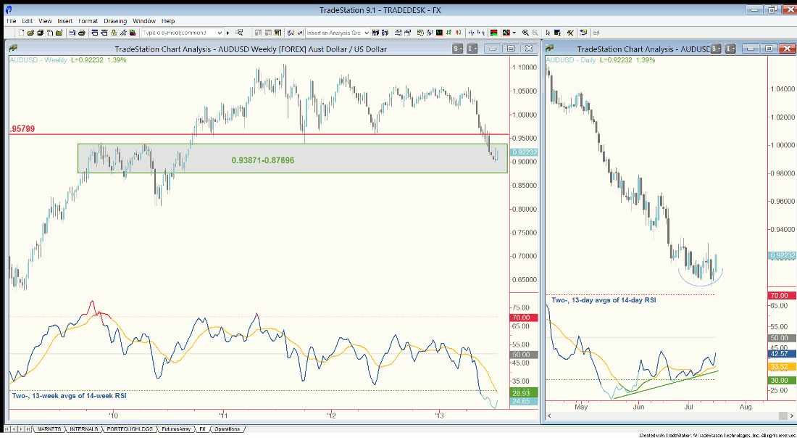Viewport: 797px width, 438px height.
Task: Click the symbol lookup icon
Action: coord(238,33)
